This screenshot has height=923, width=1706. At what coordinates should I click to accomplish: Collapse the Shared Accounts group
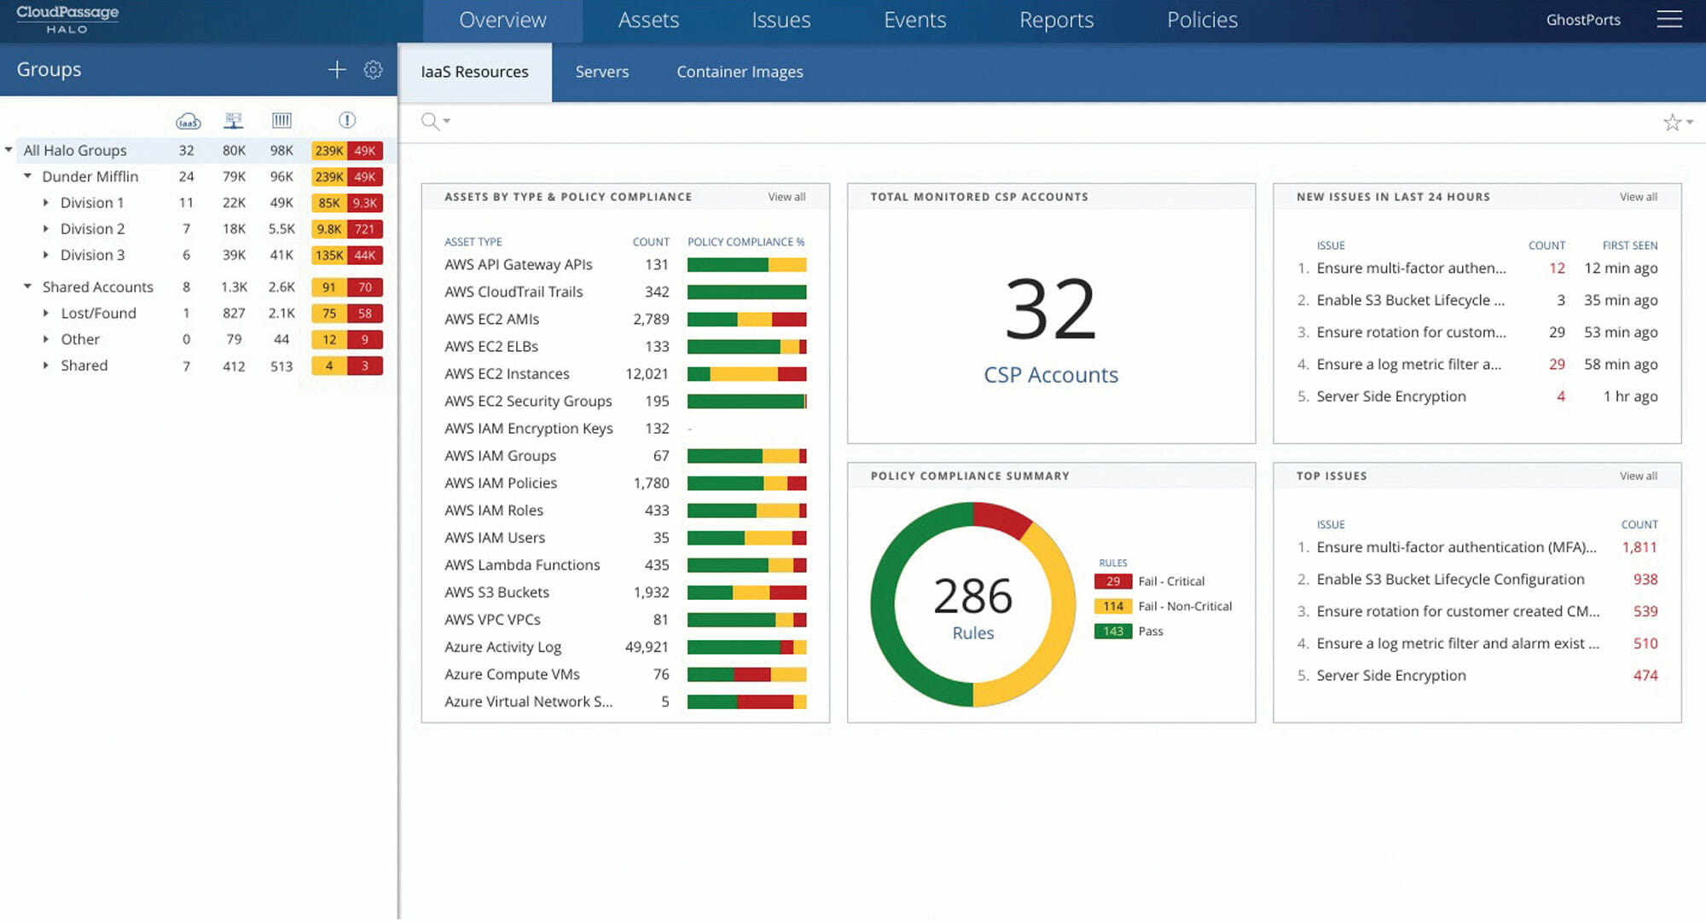click(x=27, y=286)
